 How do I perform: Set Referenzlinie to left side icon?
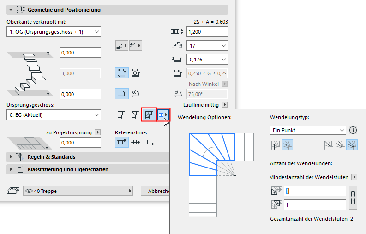[x=121, y=142]
